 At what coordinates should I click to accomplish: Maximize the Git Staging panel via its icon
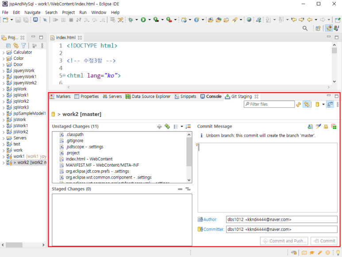(337, 96)
